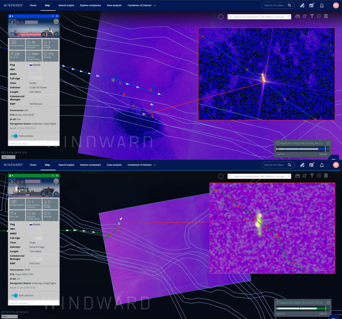
Task: Open briefcase icon on tanker map toolbar
Action: coord(298,16)
